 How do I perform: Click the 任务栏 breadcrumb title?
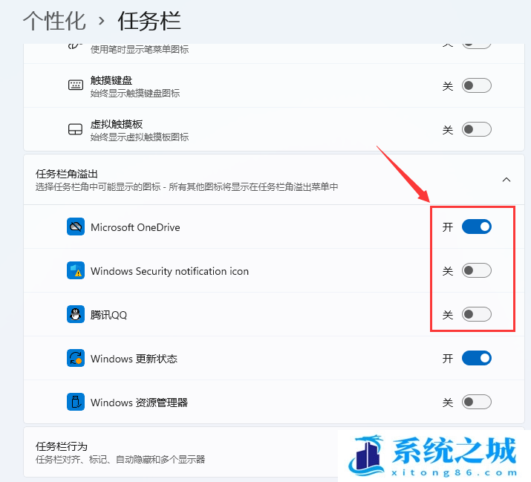[x=149, y=21]
